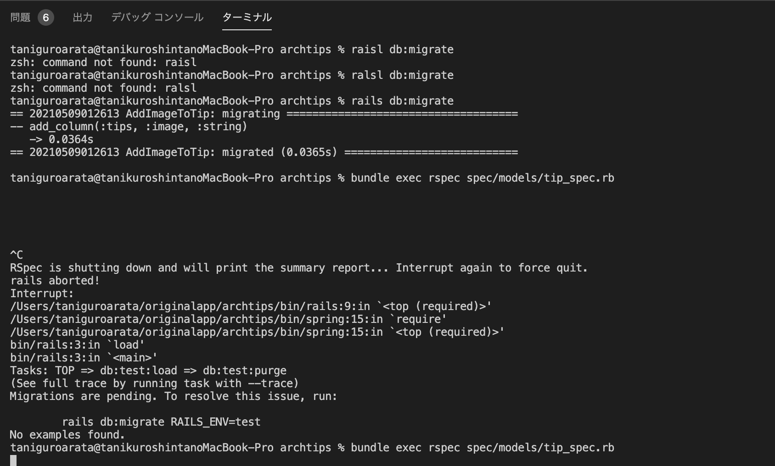Click spec/models/tip_spec.rb in the last command
Image resolution: width=775 pixels, height=466 pixels.
(540, 448)
